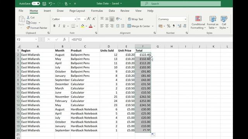Image resolution: width=248 pixels, height=139 pixels.
Task: Click the Accounting Number Format icon
Action: tap(160, 26)
